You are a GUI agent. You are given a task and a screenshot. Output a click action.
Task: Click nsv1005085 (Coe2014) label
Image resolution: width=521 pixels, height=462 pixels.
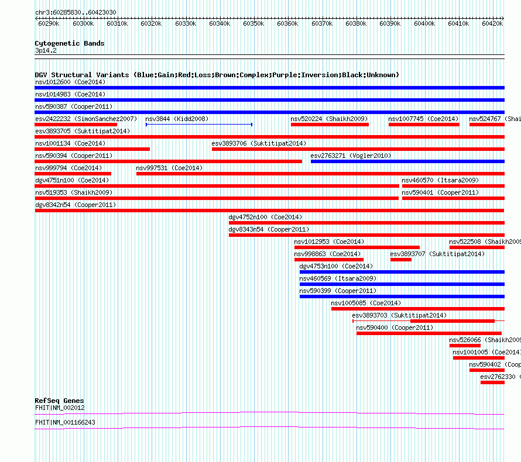coord(366,303)
